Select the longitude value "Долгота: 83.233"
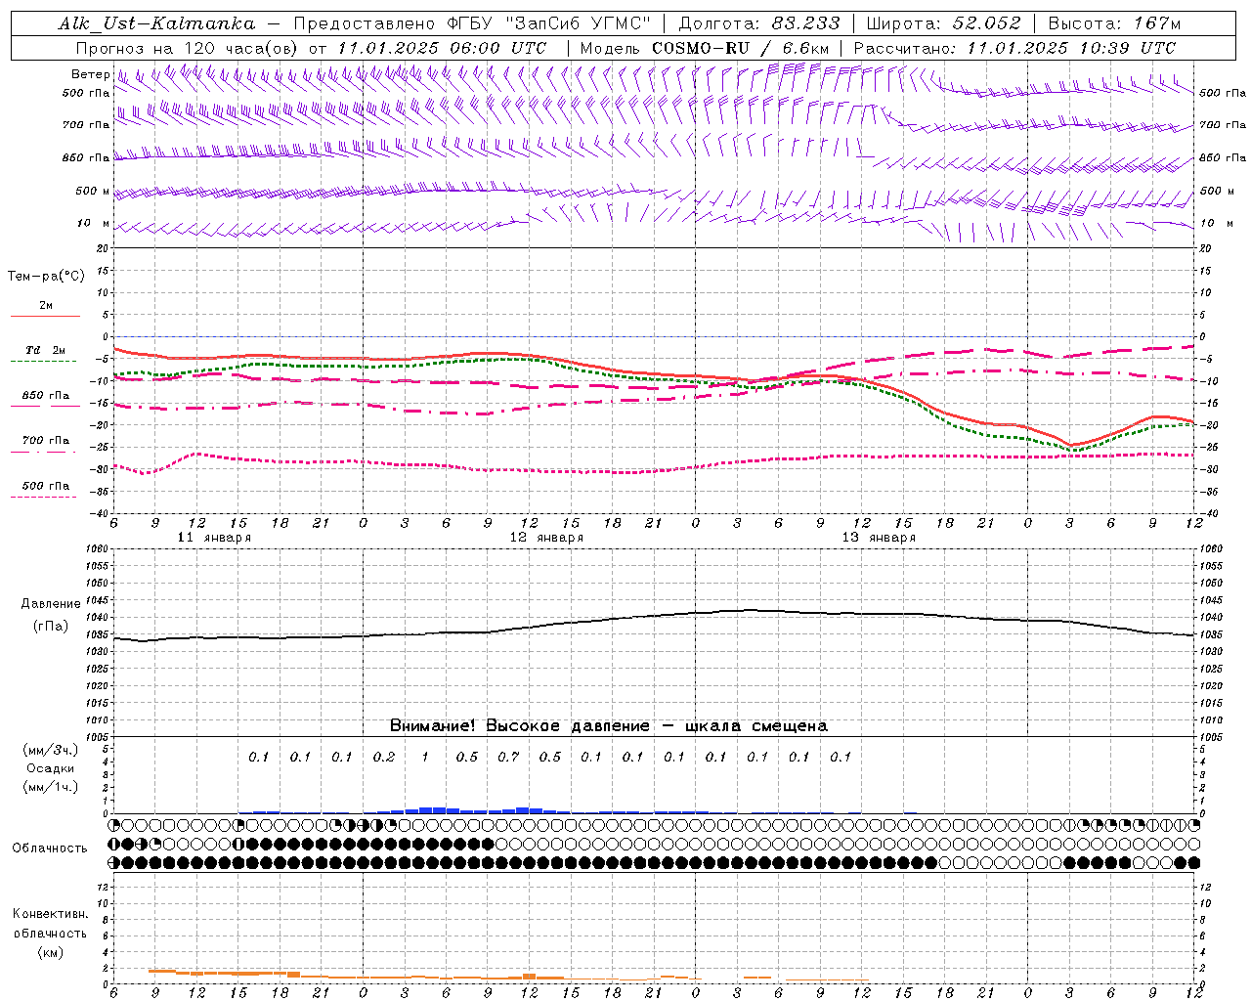Screen dimensions: 1251x1001 [758, 23]
